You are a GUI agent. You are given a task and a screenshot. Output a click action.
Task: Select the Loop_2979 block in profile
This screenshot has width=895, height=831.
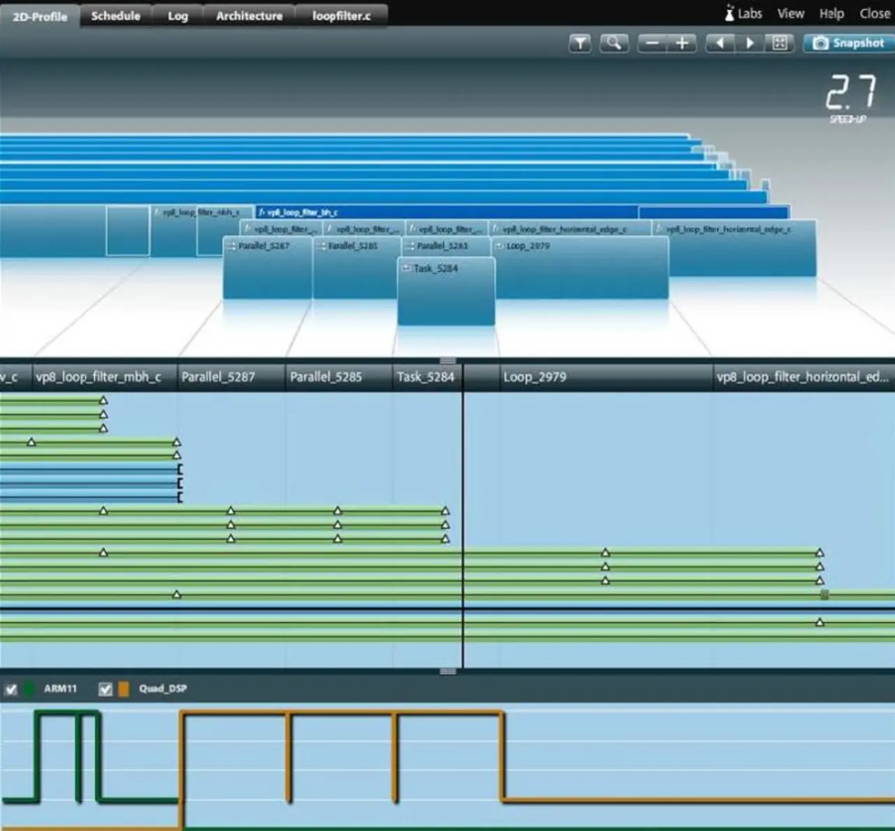click(x=580, y=269)
